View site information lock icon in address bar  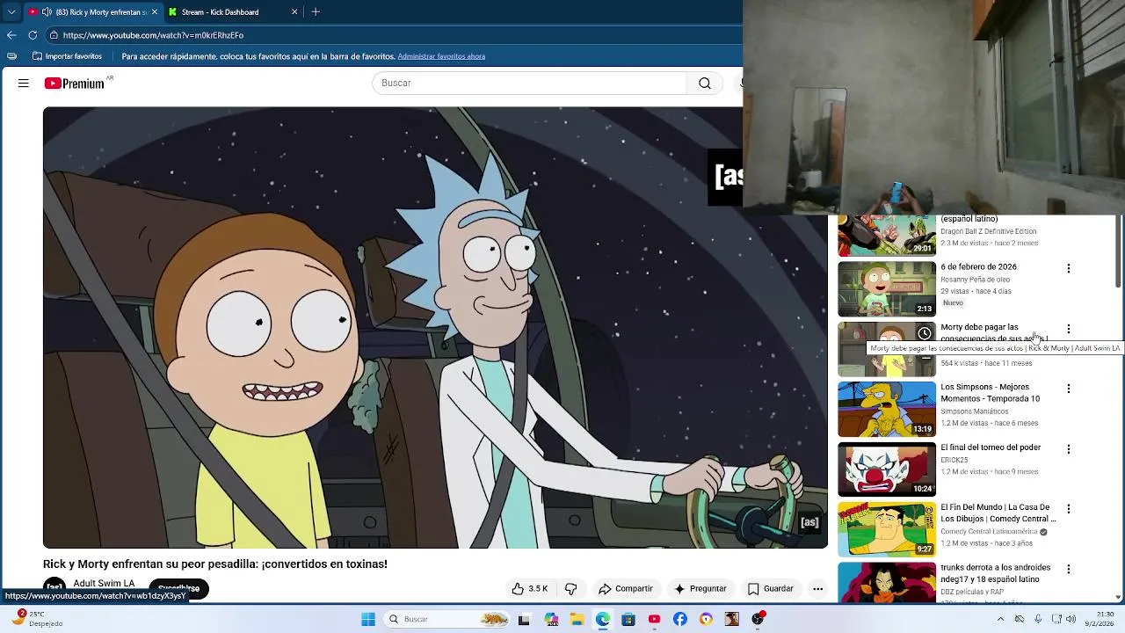(x=54, y=35)
